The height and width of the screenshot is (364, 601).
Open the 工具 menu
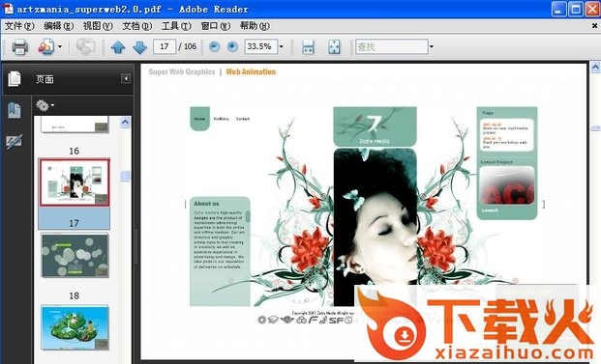pyautogui.click(x=176, y=26)
